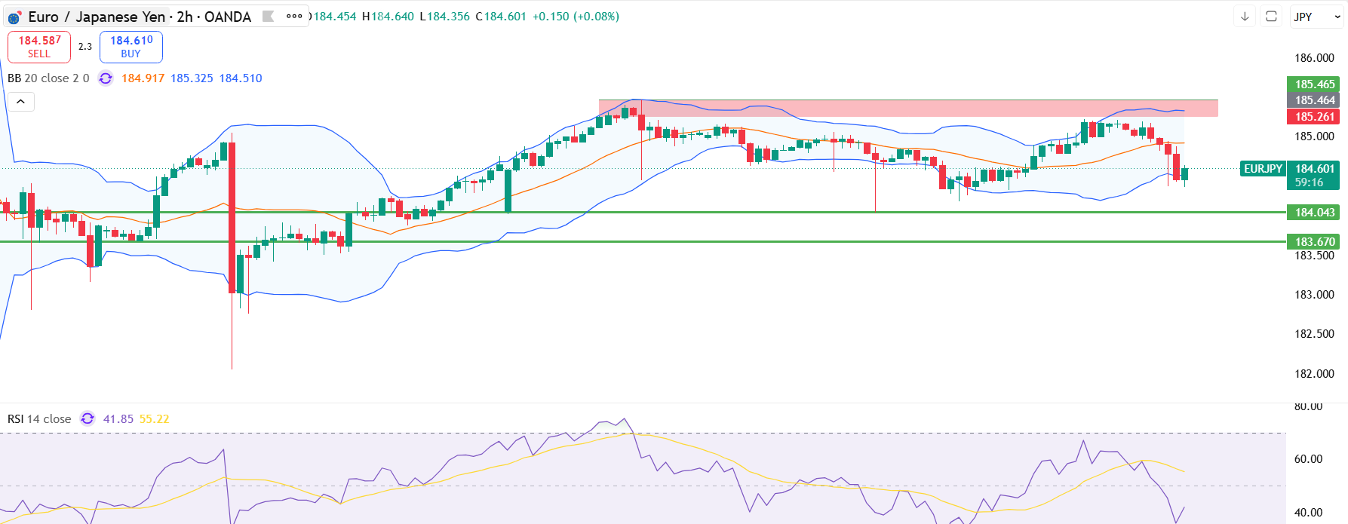Image resolution: width=1348 pixels, height=524 pixels.
Task: Collapse the indicator legend with chevron
Action: (20, 102)
